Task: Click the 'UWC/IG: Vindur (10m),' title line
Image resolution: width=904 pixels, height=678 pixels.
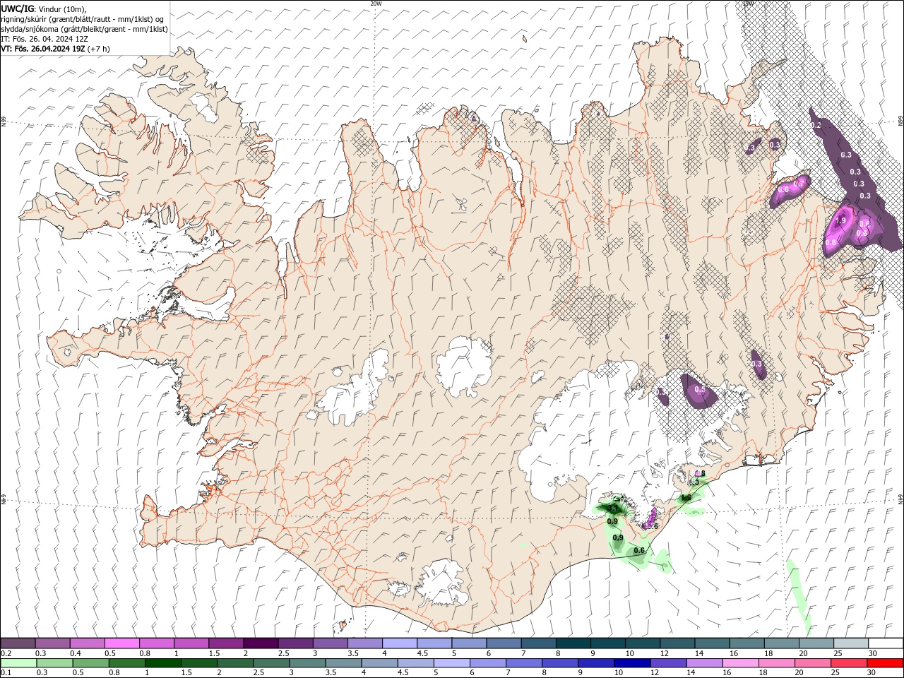Action: pos(44,8)
